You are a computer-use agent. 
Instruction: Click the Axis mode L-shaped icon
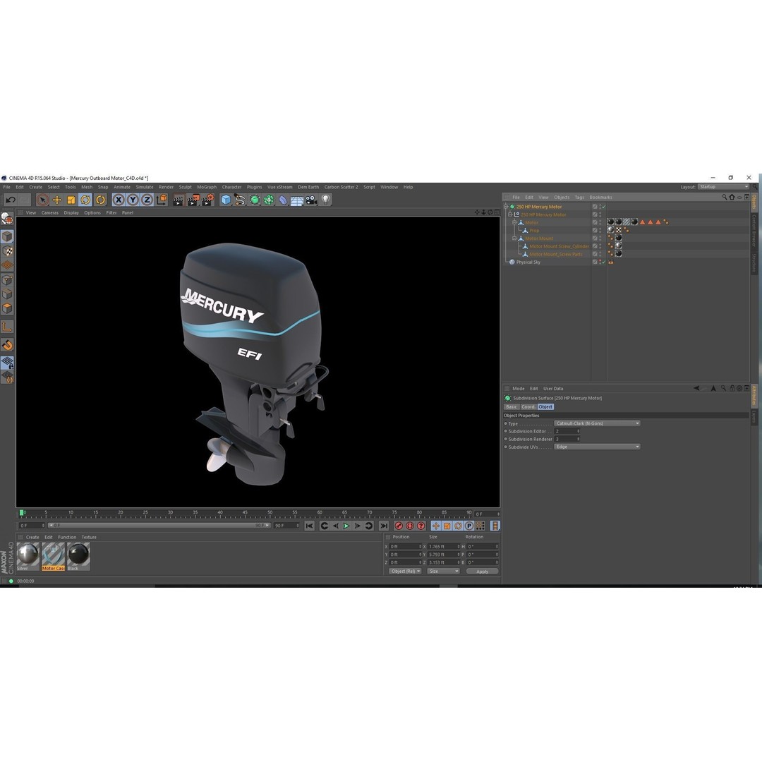click(7, 327)
